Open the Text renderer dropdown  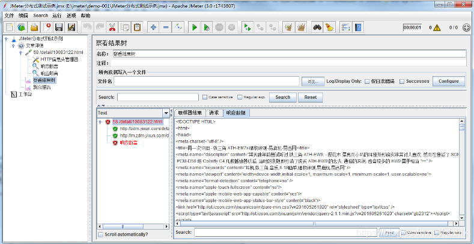coord(166,113)
